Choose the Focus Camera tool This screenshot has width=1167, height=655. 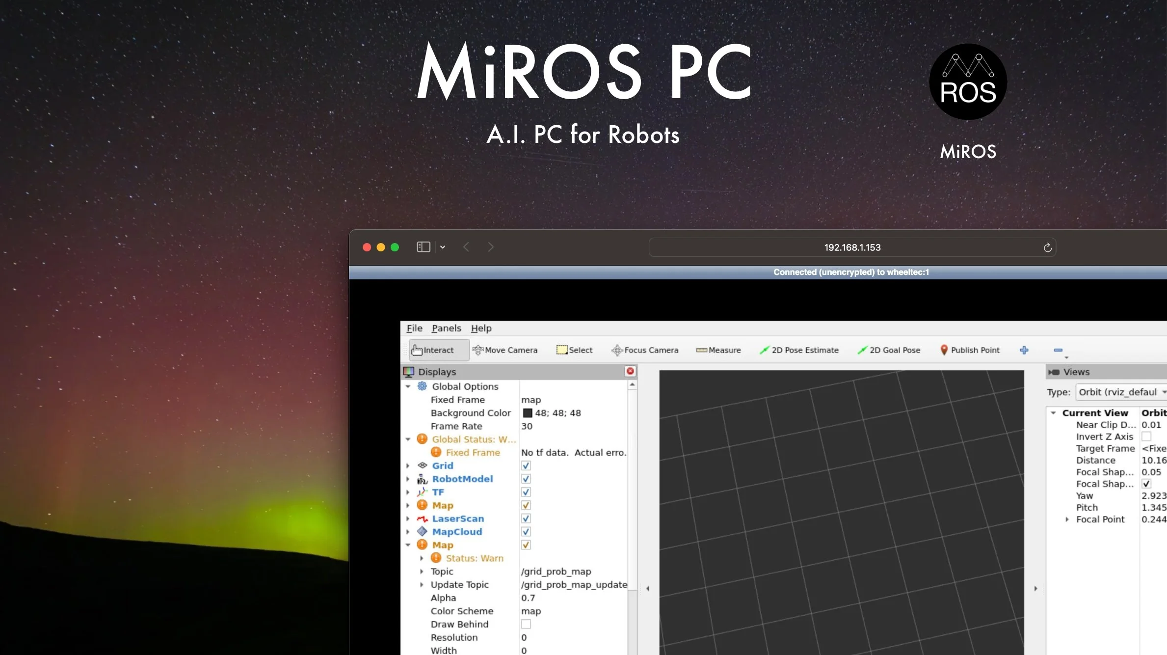[x=645, y=350]
